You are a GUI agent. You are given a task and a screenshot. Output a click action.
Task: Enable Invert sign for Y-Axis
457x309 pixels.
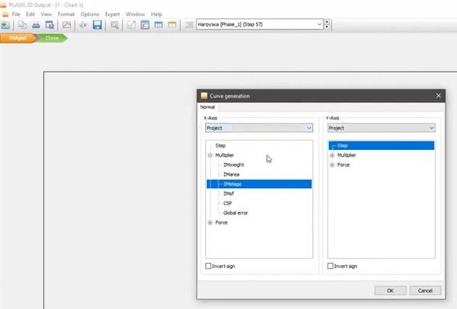pyautogui.click(x=331, y=266)
